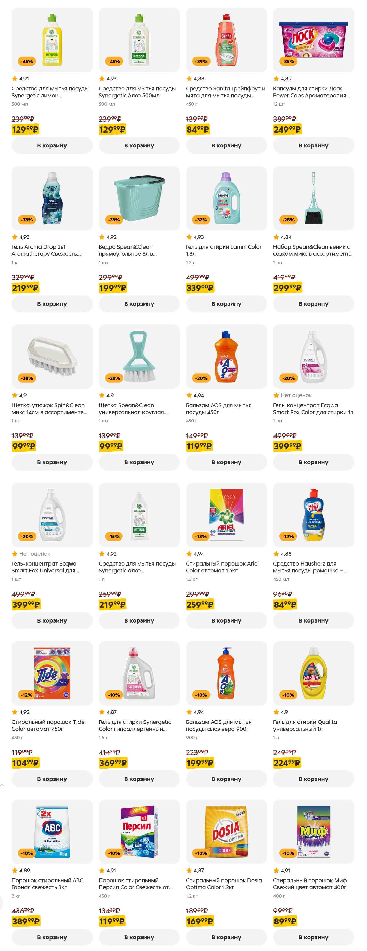Image resolution: width=367 pixels, height=951 pixels.
Task: Click the star icon for Dosia Optima Color
Action: pos(189,871)
